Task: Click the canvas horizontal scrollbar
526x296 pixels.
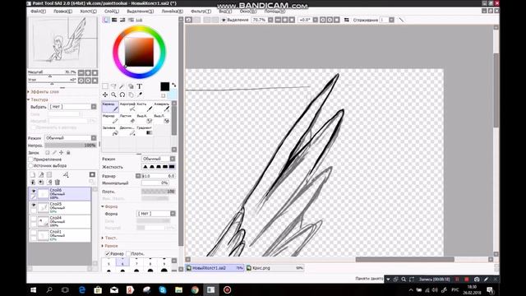Action: coord(404,260)
